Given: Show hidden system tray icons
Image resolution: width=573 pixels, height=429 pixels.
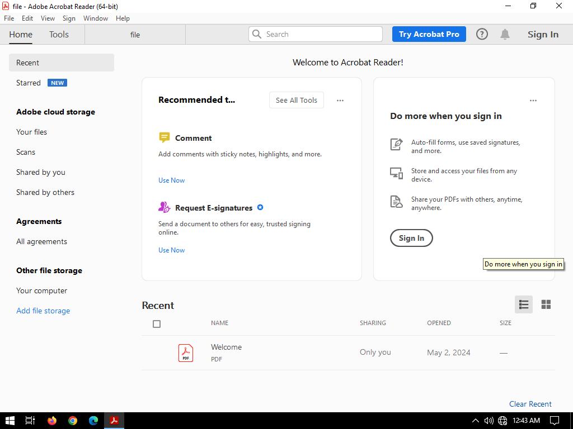Looking at the screenshot, I should (x=475, y=421).
